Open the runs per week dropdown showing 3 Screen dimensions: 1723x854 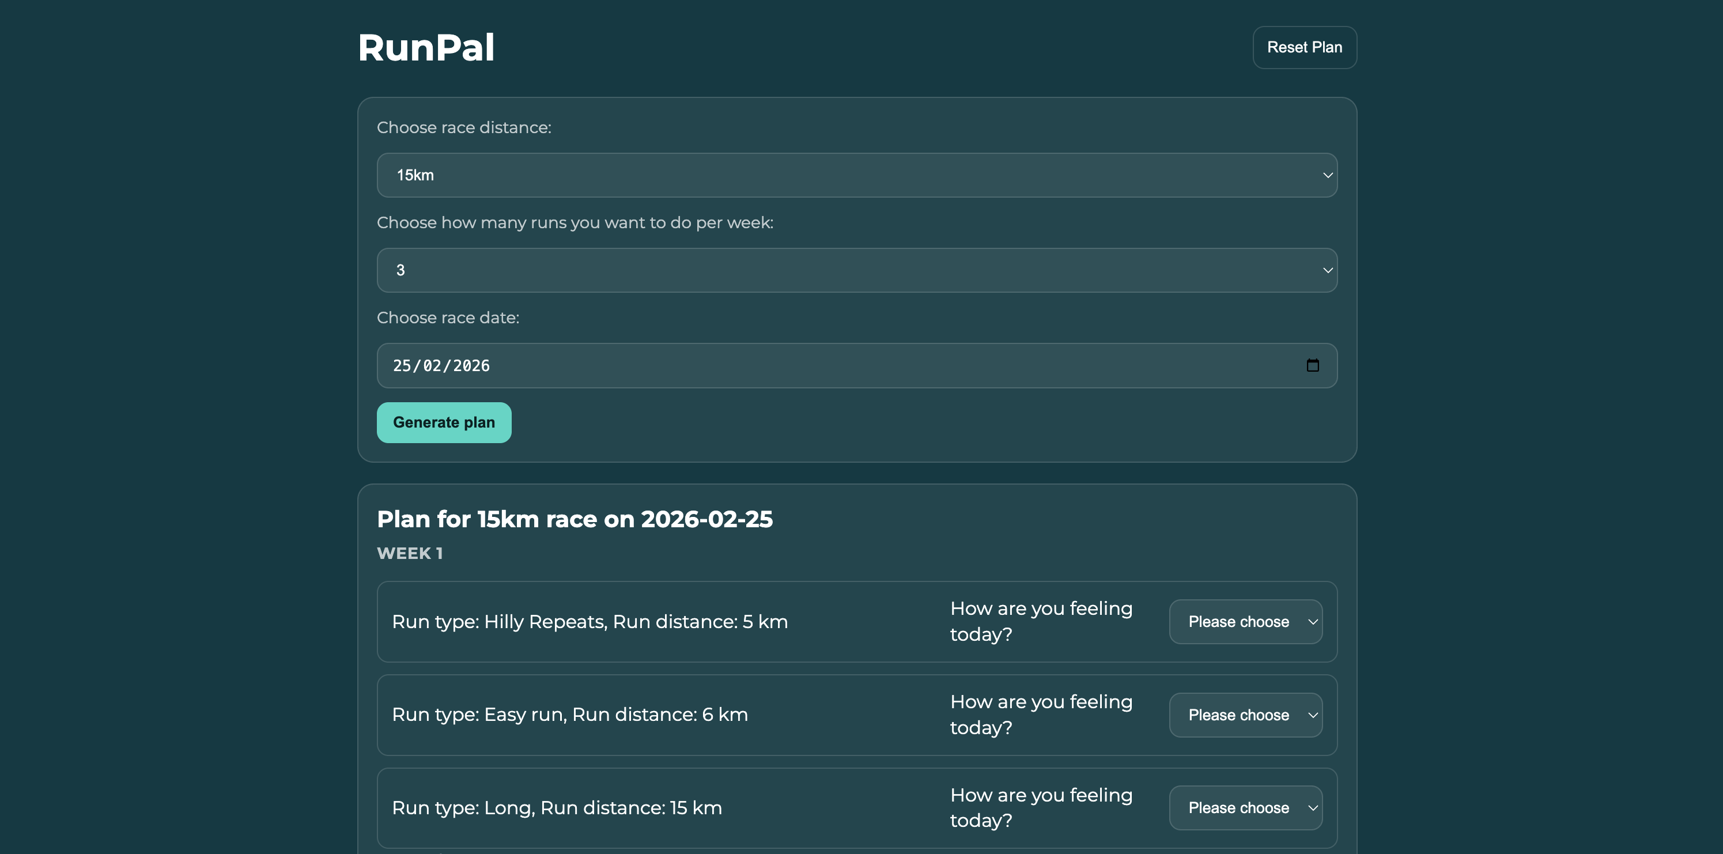tap(857, 270)
